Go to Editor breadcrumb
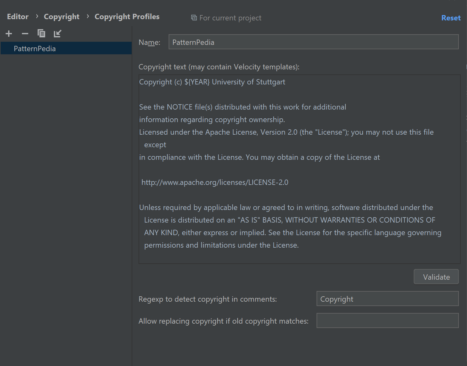 tap(18, 17)
